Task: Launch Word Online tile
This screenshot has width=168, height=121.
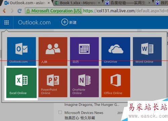Action: (147, 51)
